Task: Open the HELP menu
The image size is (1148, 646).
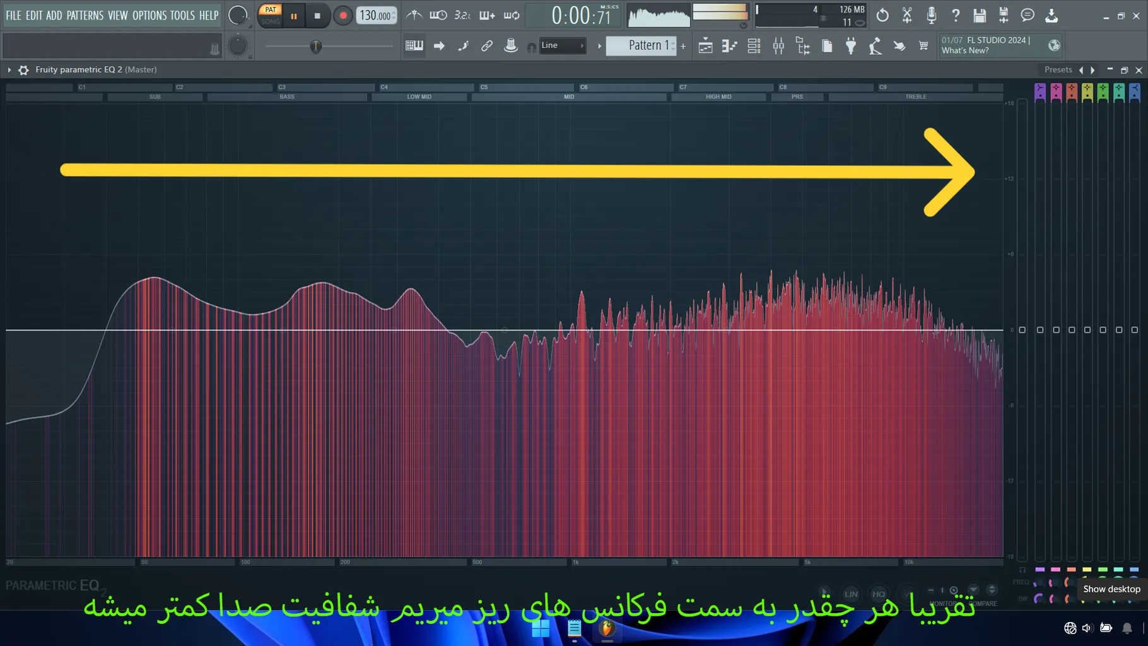Action: [209, 15]
